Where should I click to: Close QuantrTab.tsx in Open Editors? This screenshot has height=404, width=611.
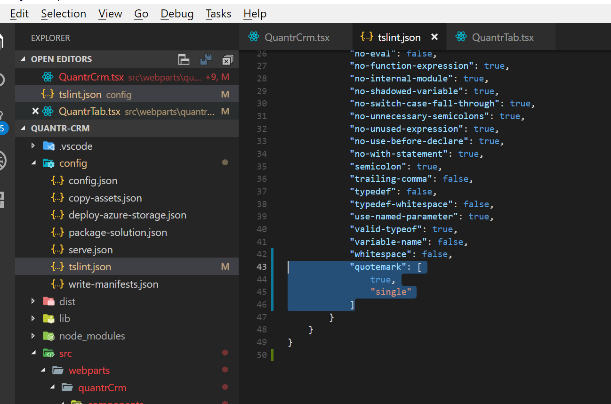pos(35,112)
